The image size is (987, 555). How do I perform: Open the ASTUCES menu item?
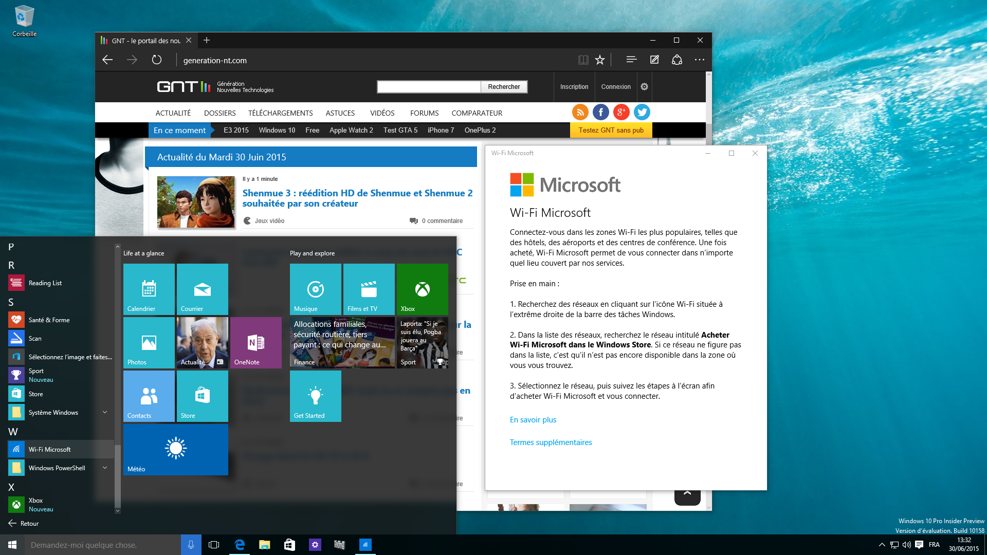coord(340,113)
